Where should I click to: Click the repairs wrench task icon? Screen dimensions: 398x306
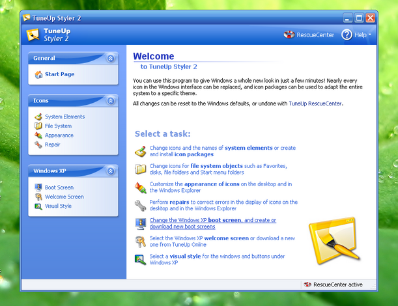point(140,206)
